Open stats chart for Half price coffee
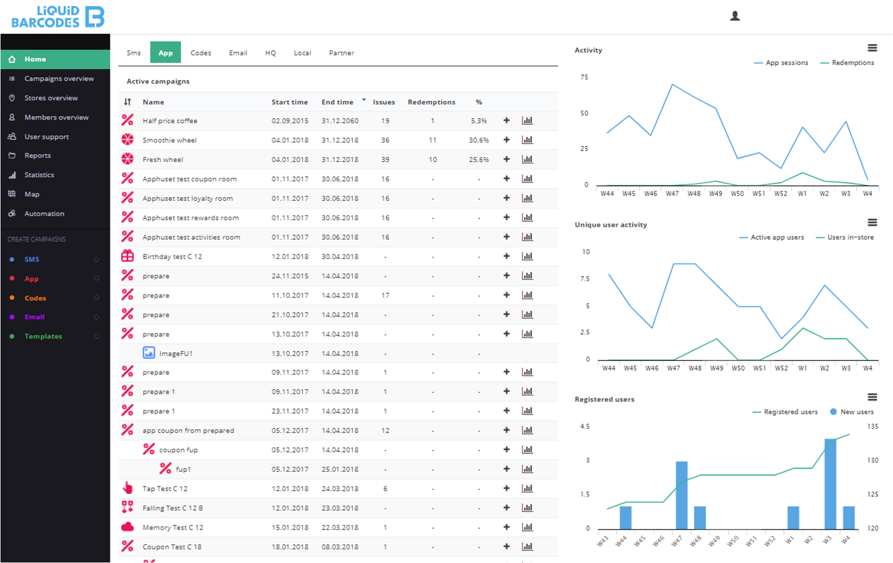Screen dimensions: 893x563 point(528,121)
